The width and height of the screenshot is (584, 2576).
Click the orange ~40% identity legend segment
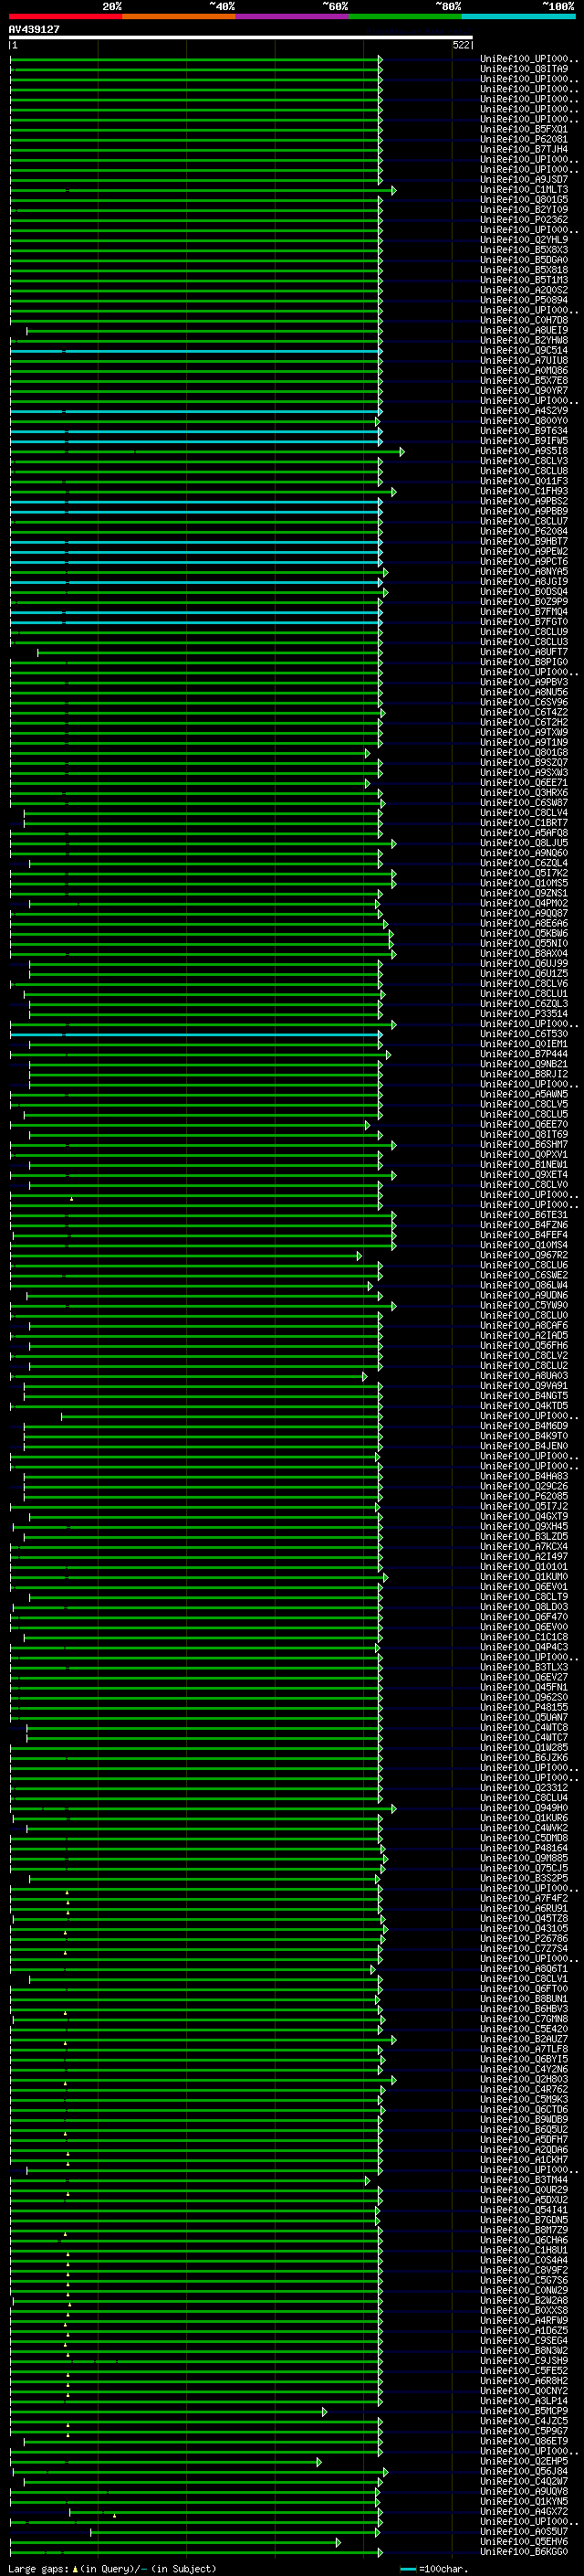pos(179,16)
